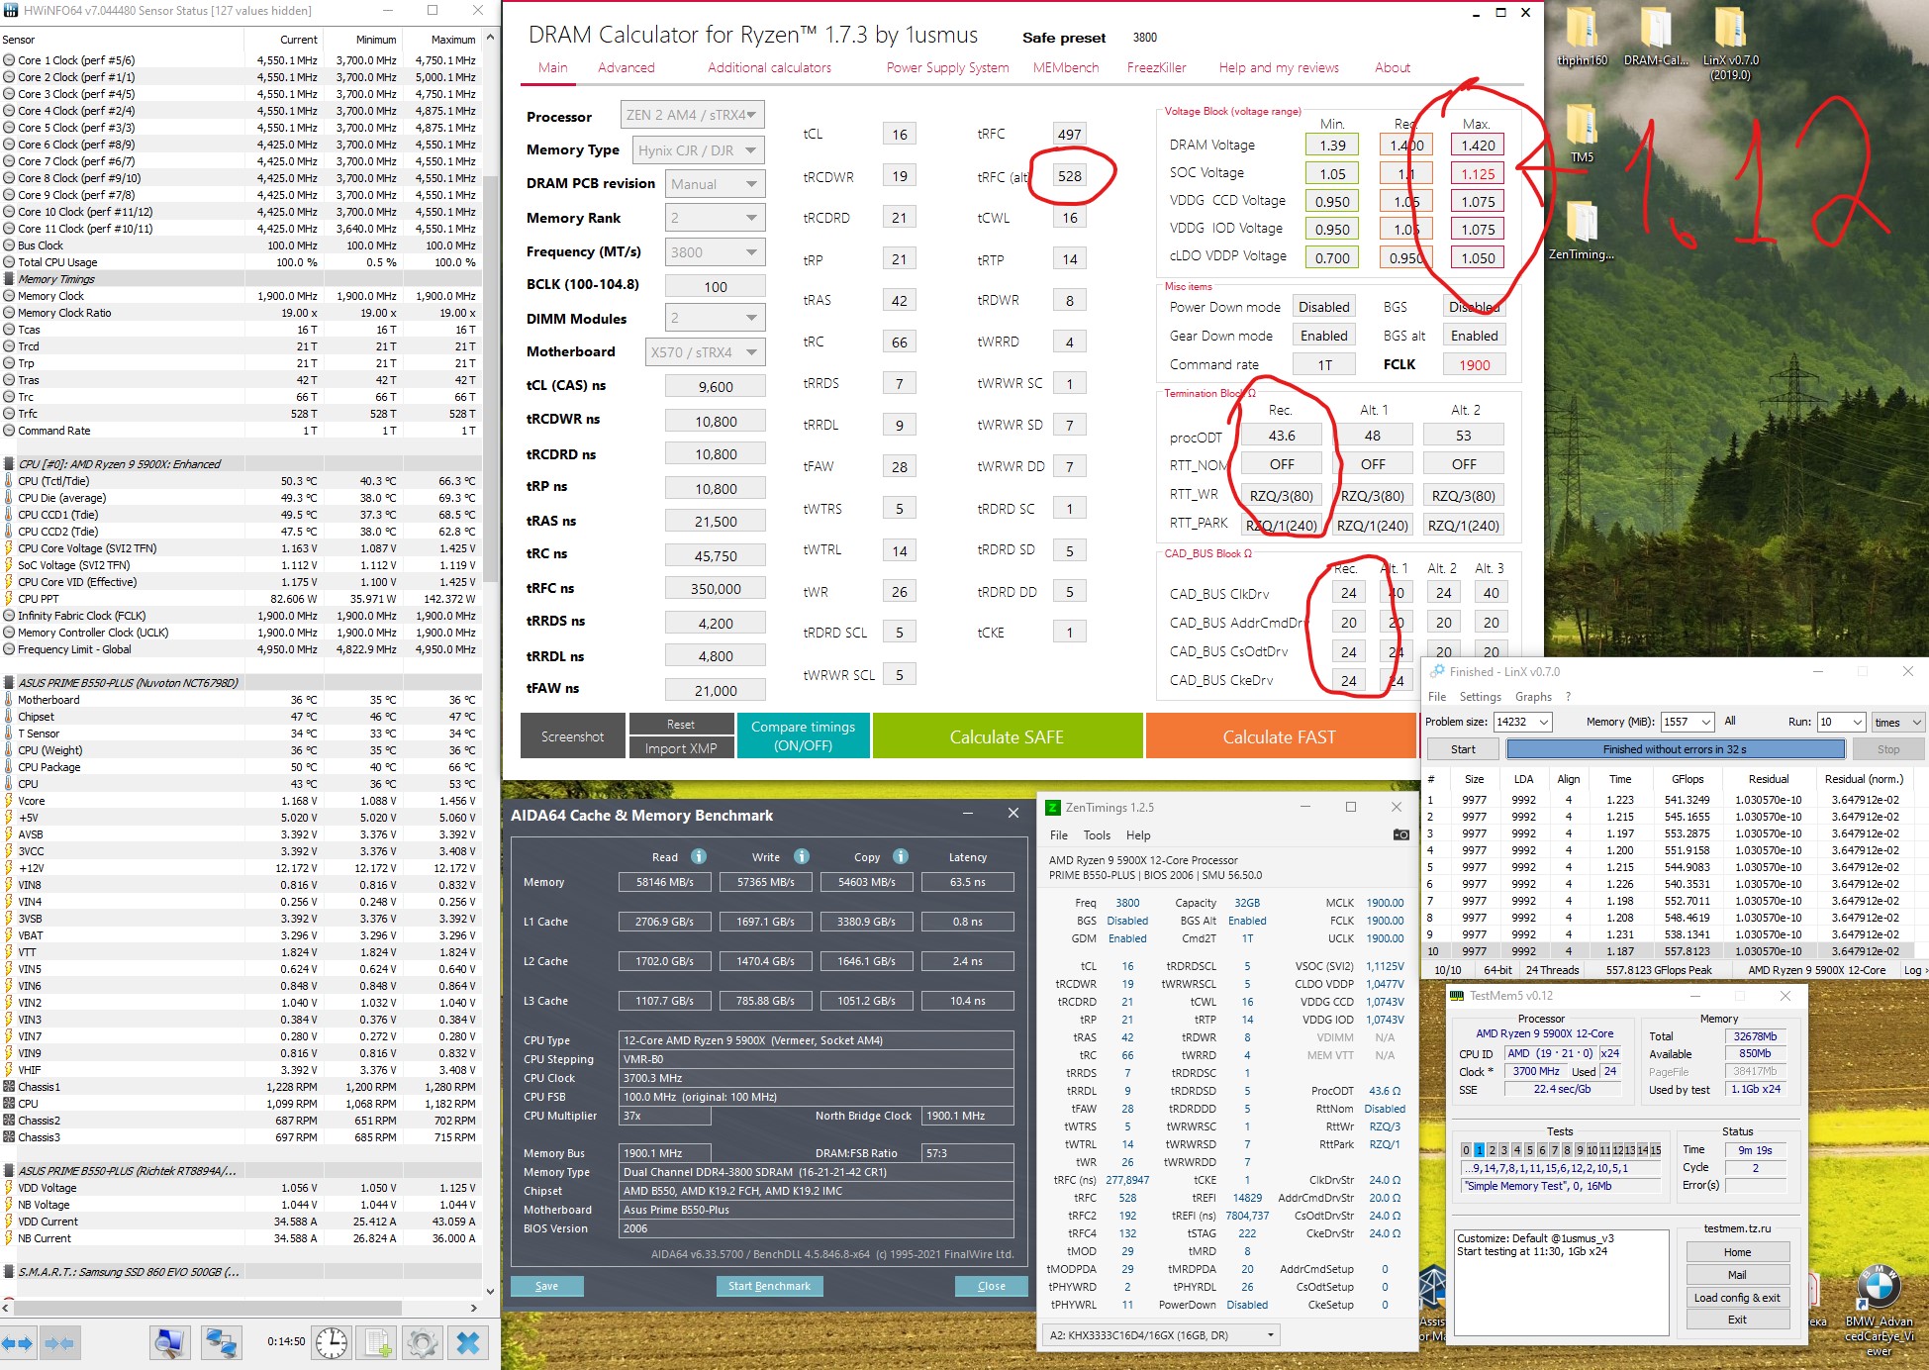
Task: Switch to the Advanced tab
Action: 626,67
